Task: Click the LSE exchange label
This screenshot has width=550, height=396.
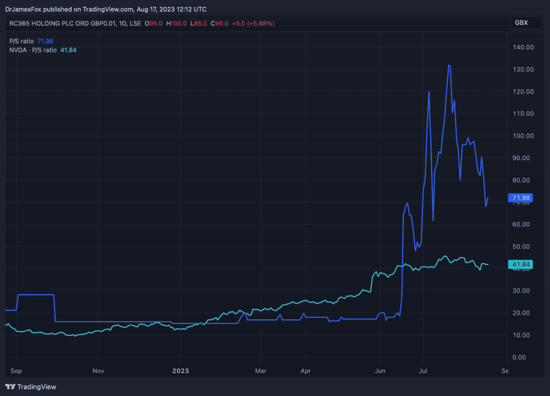Action: tap(137, 23)
